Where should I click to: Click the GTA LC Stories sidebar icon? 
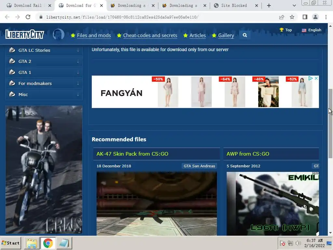[x=12, y=50]
